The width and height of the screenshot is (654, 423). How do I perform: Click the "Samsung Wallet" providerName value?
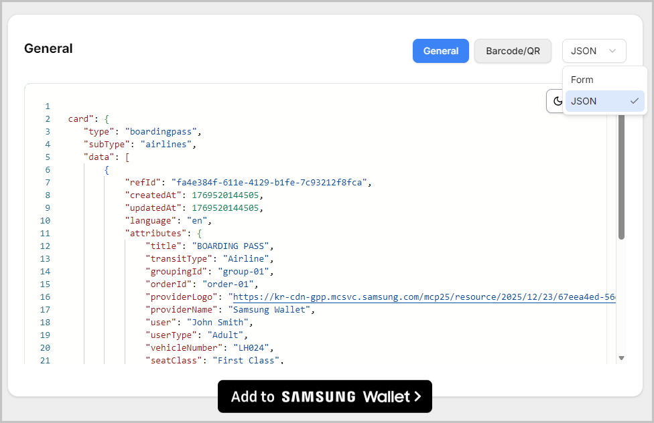(x=269, y=310)
